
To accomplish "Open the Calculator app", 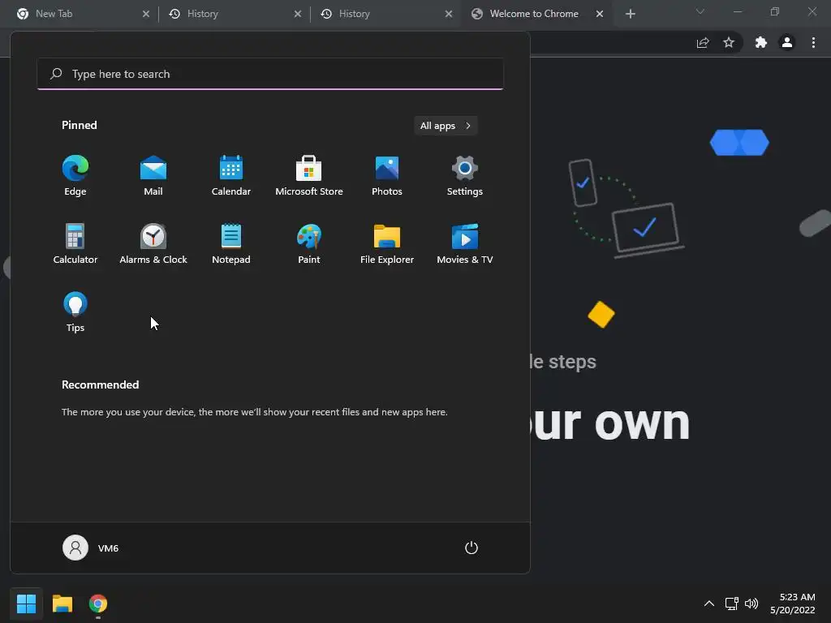I will pos(75,243).
